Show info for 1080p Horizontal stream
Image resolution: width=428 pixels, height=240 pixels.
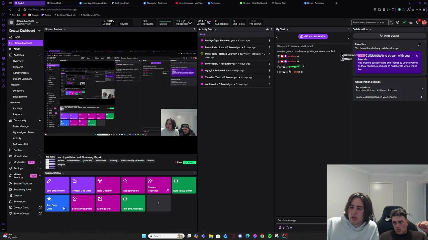coord(190,22)
